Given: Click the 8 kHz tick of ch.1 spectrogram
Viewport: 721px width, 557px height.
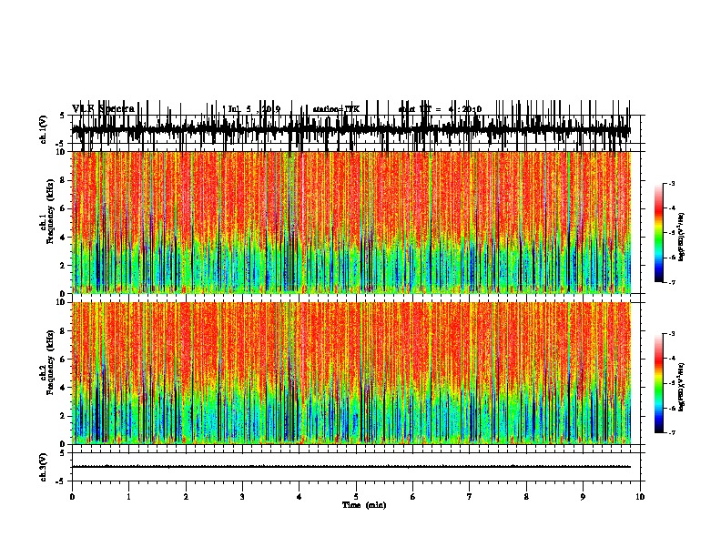Looking at the screenshot, I should (63, 180).
